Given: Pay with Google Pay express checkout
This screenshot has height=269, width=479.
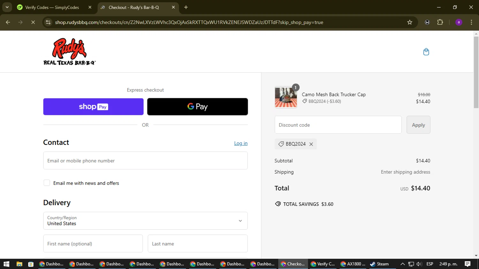Looking at the screenshot, I should coord(197,107).
